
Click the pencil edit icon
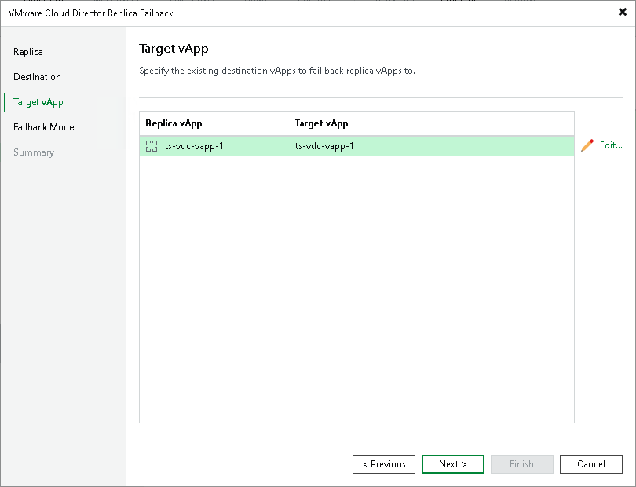click(x=587, y=145)
